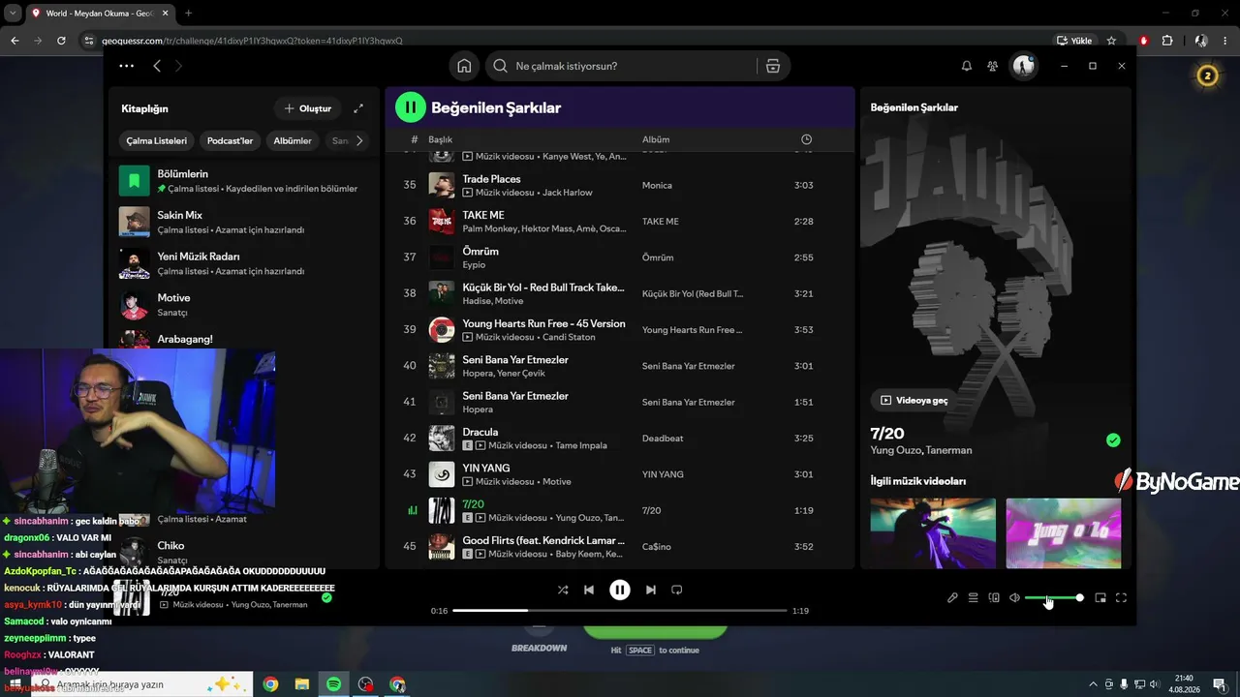
Task: Filter library by Podcast'ler
Action: click(x=230, y=140)
